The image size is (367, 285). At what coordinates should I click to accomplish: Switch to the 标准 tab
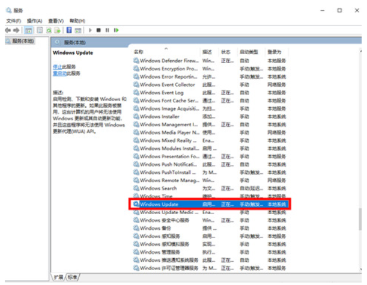pos(72,277)
